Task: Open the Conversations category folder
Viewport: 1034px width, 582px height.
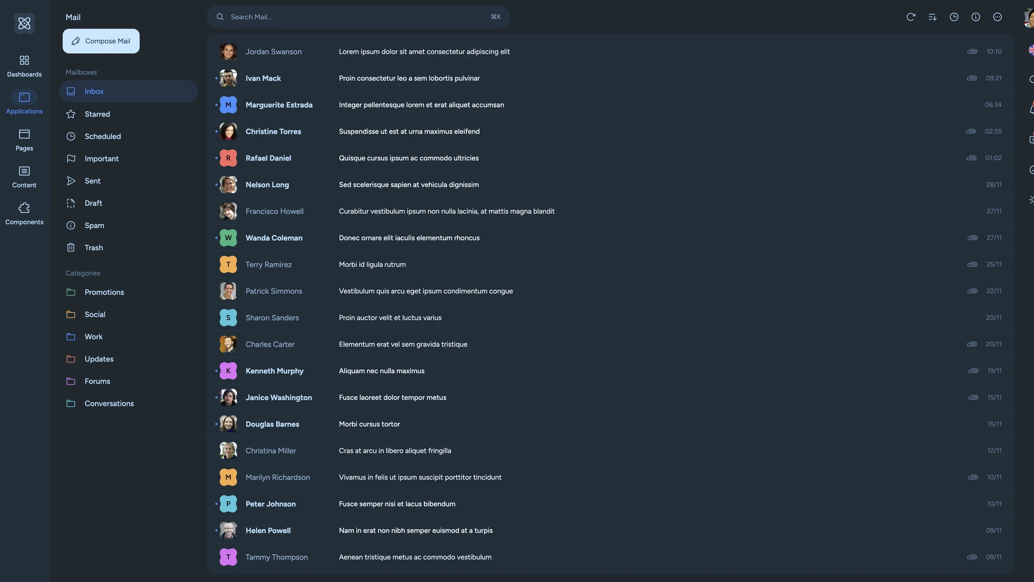Action: (128, 404)
